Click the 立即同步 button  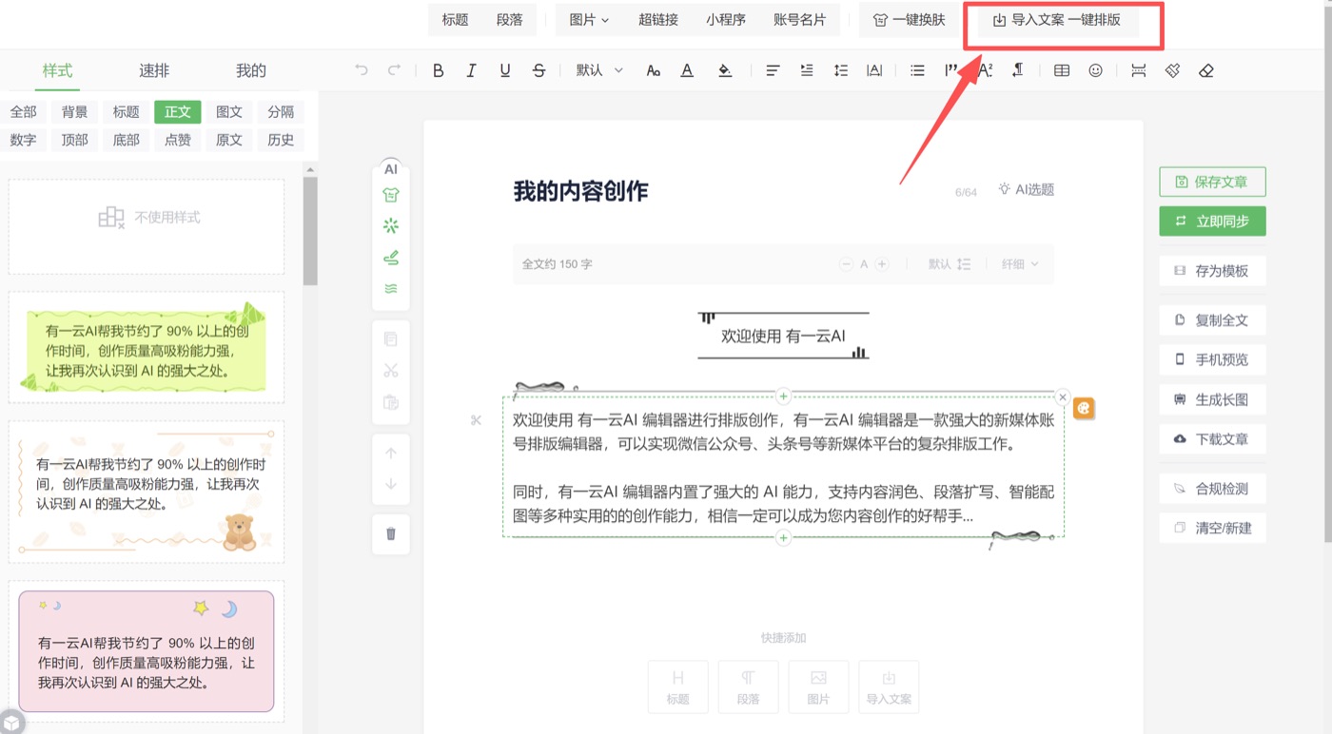pos(1212,221)
